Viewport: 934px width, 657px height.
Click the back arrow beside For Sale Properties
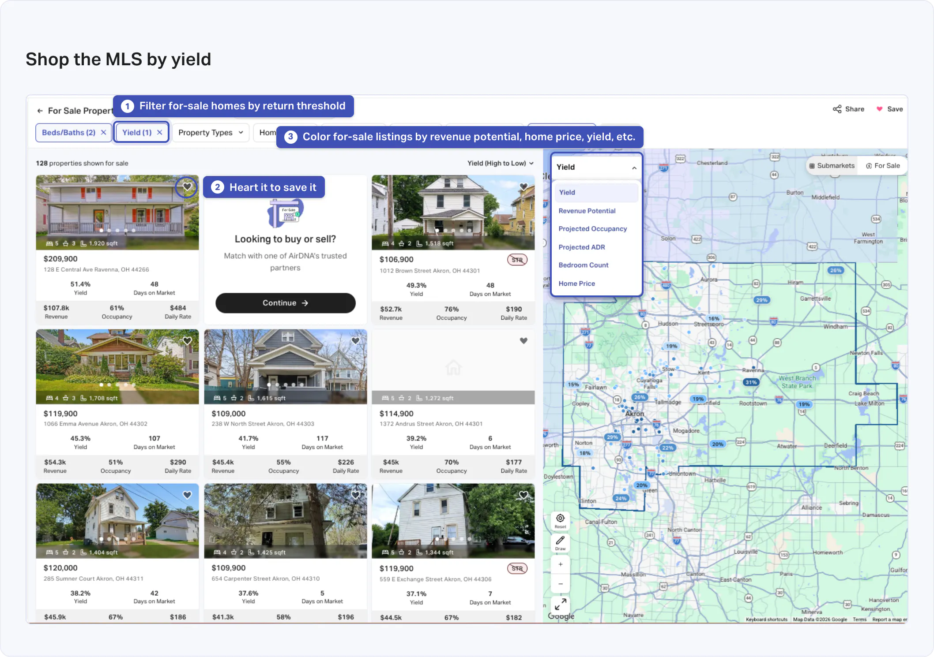click(40, 111)
